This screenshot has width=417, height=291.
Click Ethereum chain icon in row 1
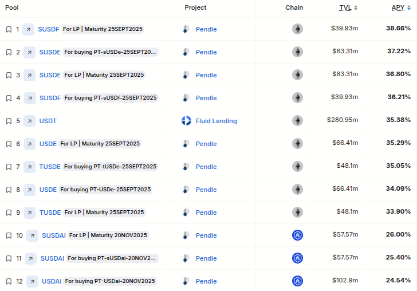coord(298,29)
